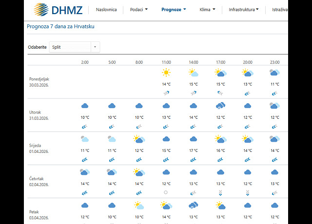Click Friday 14:00 rain cloud icon
This screenshot has height=224, width=312.
[194, 205]
